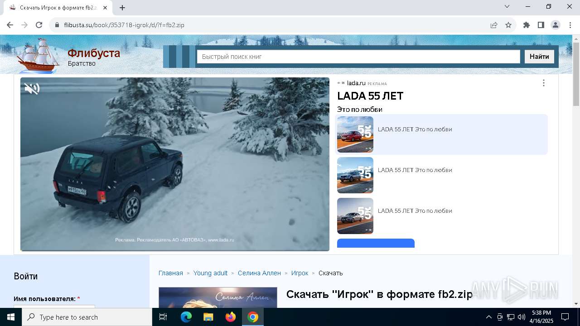Open the volume speaker tray icon
580x326 pixels.
pyautogui.click(x=522, y=317)
